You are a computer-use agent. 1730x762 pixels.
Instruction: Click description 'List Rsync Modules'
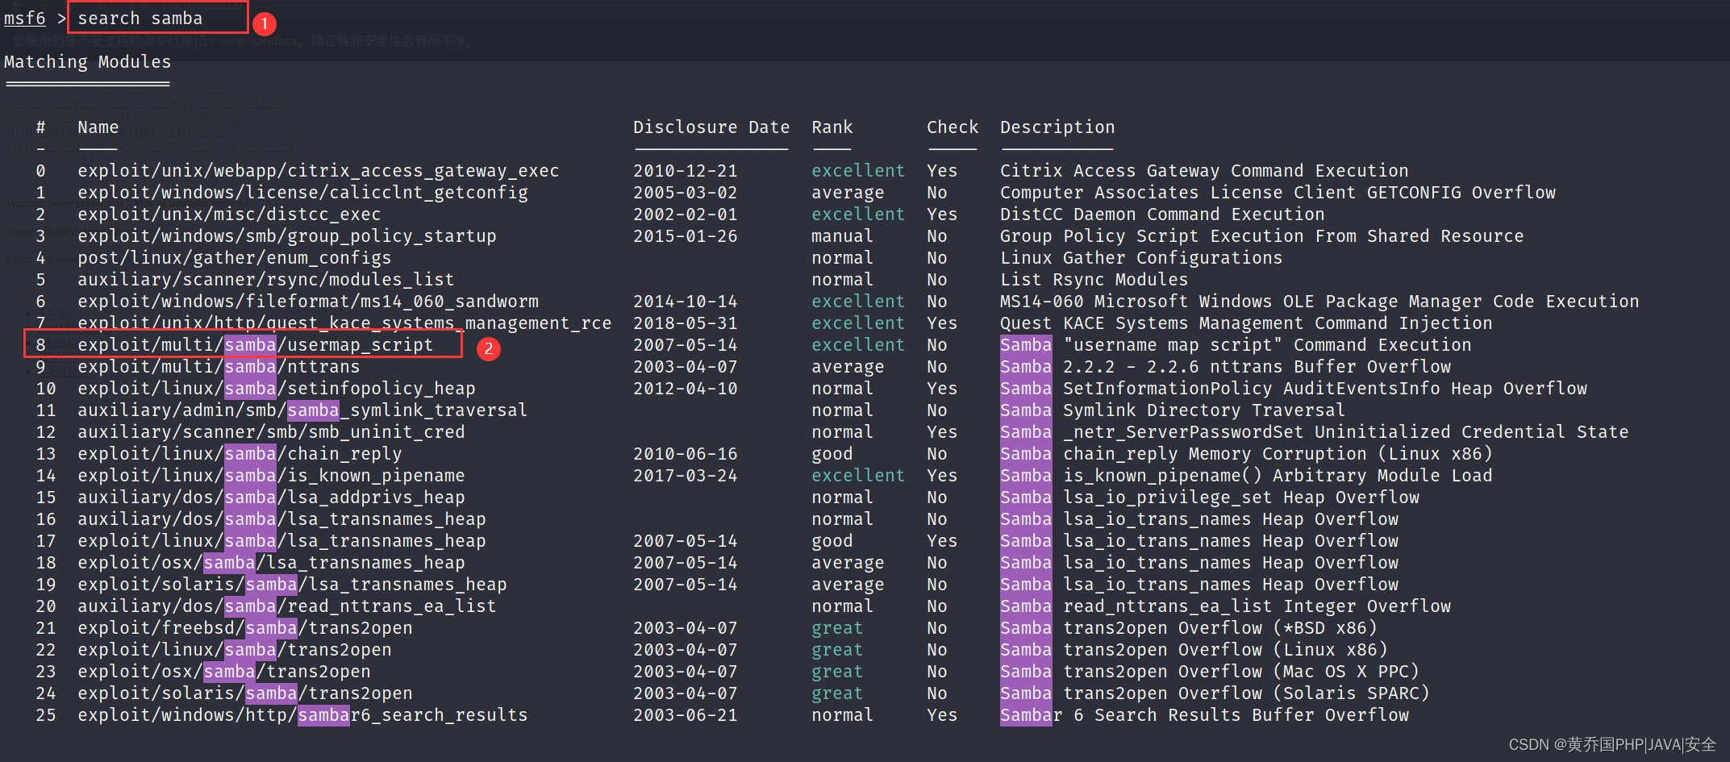[x=1094, y=280]
